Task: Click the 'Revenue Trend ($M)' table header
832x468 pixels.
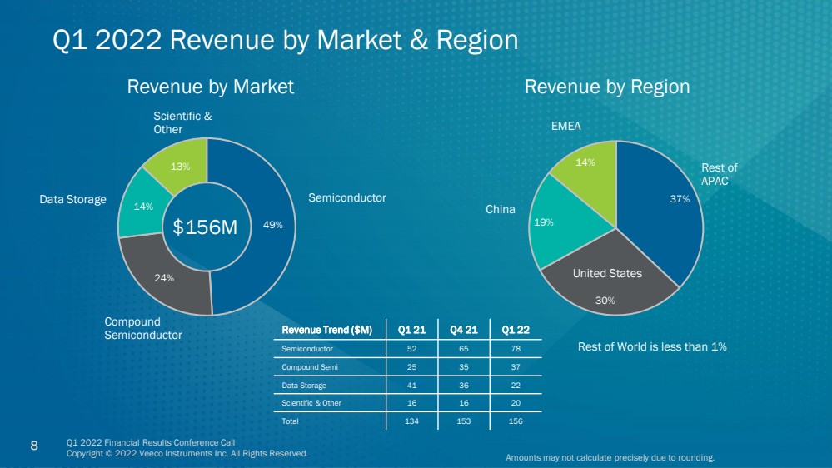Action: [x=326, y=330]
